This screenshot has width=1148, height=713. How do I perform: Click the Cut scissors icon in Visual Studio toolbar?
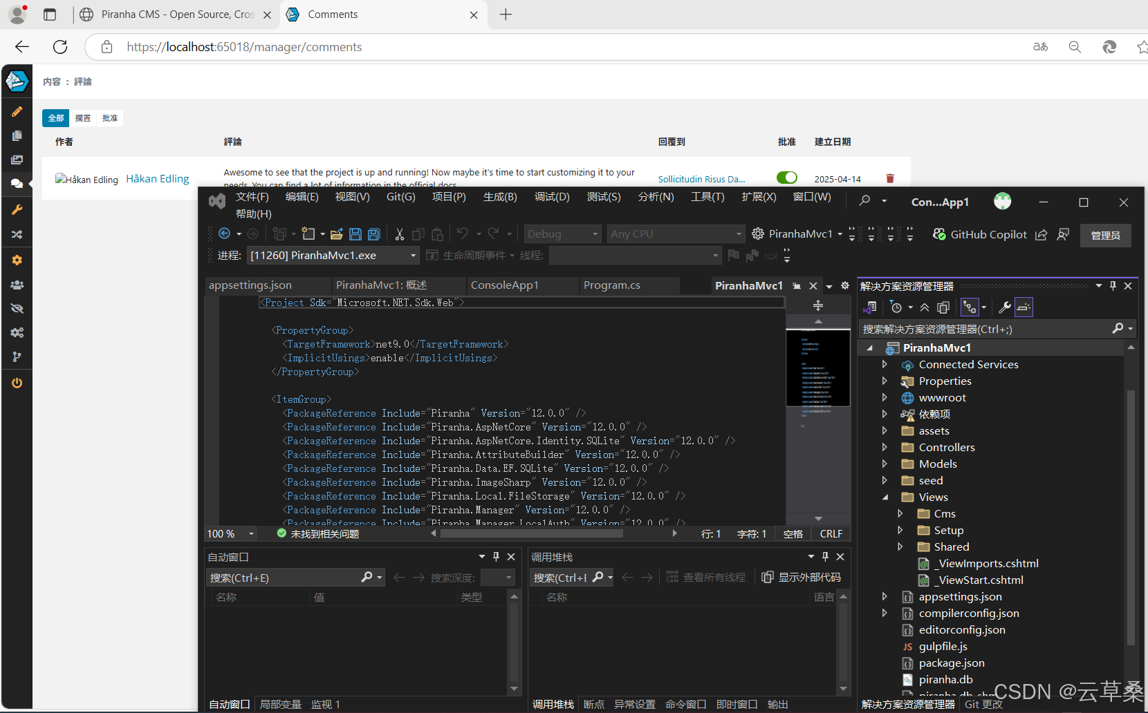point(399,234)
